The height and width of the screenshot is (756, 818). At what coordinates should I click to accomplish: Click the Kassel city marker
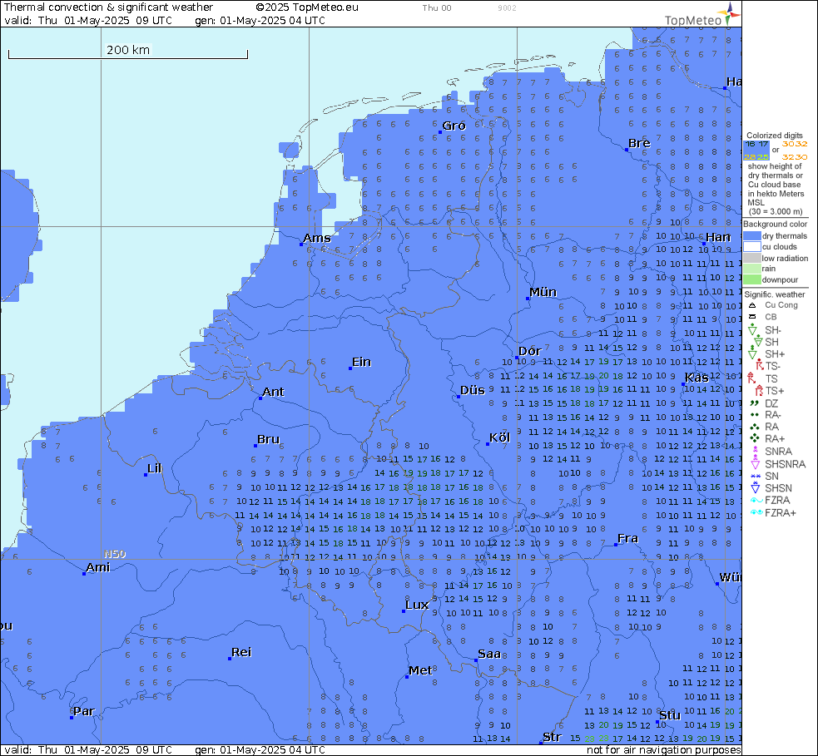click(x=683, y=384)
